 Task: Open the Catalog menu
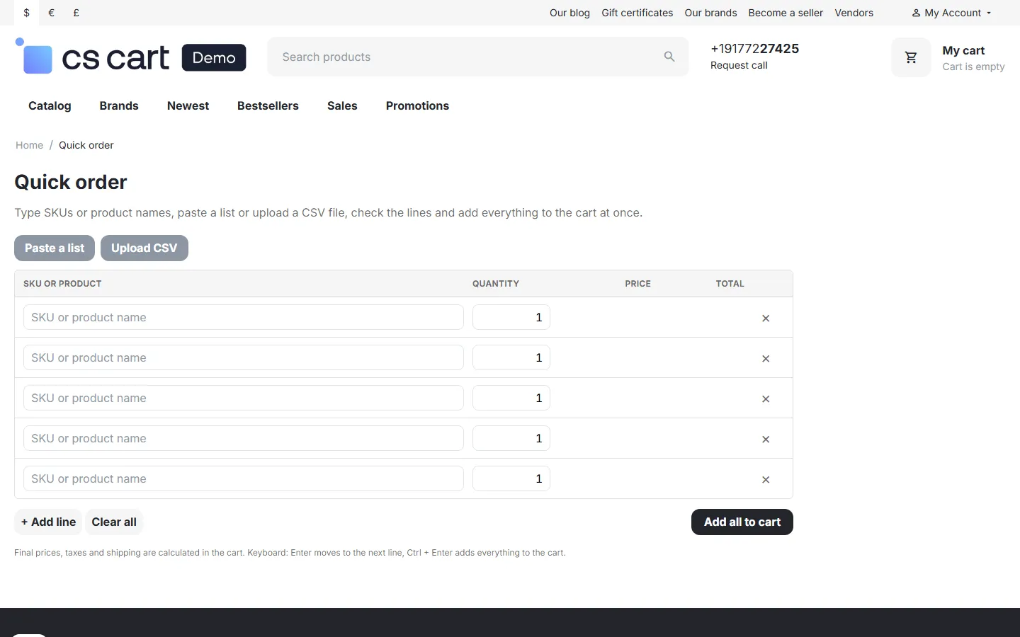[50, 105]
